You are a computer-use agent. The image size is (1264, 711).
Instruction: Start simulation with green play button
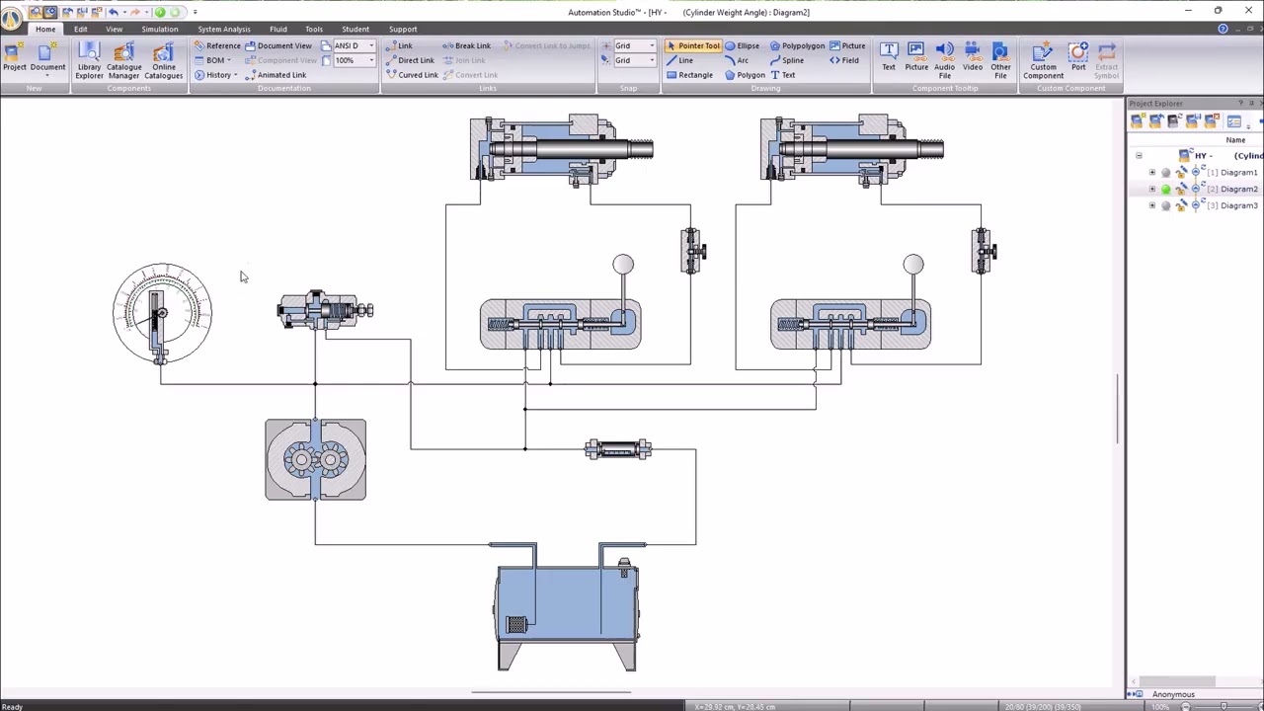point(160,12)
